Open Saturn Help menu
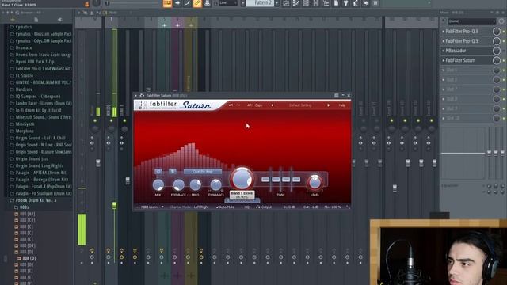The image size is (507, 285). click(x=341, y=105)
